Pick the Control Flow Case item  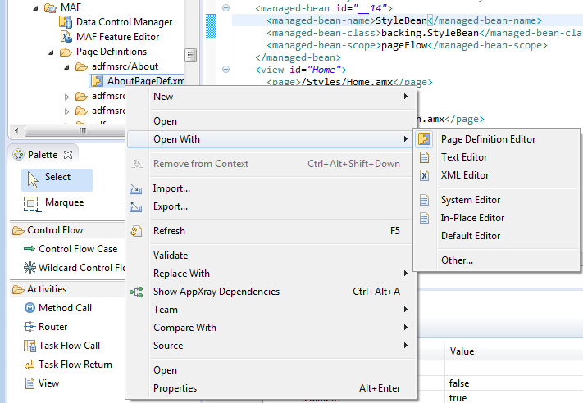point(71,249)
